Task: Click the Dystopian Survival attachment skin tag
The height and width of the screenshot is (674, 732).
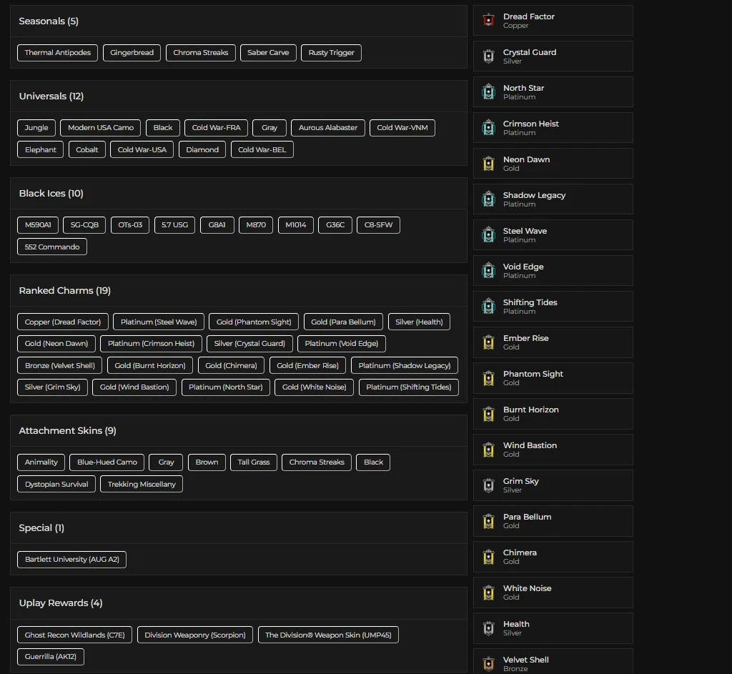Action: pyautogui.click(x=56, y=484)
